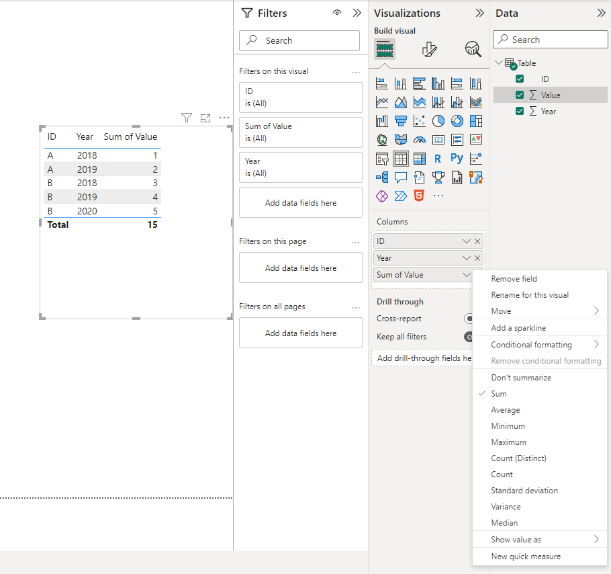Collapse the Visualizations pane
The width and height of the screenshot is (611, 574).
[x=479, y=13]
